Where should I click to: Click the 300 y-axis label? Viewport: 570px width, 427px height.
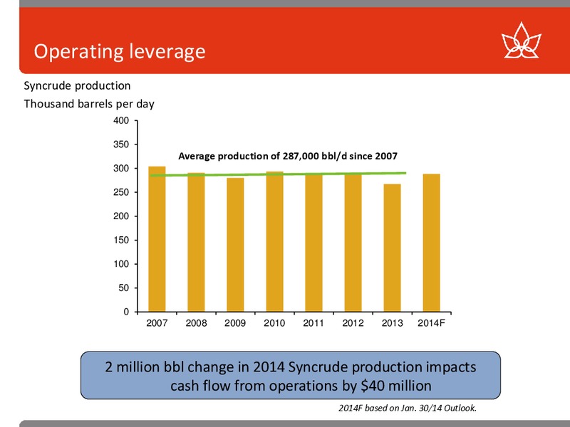121,169
